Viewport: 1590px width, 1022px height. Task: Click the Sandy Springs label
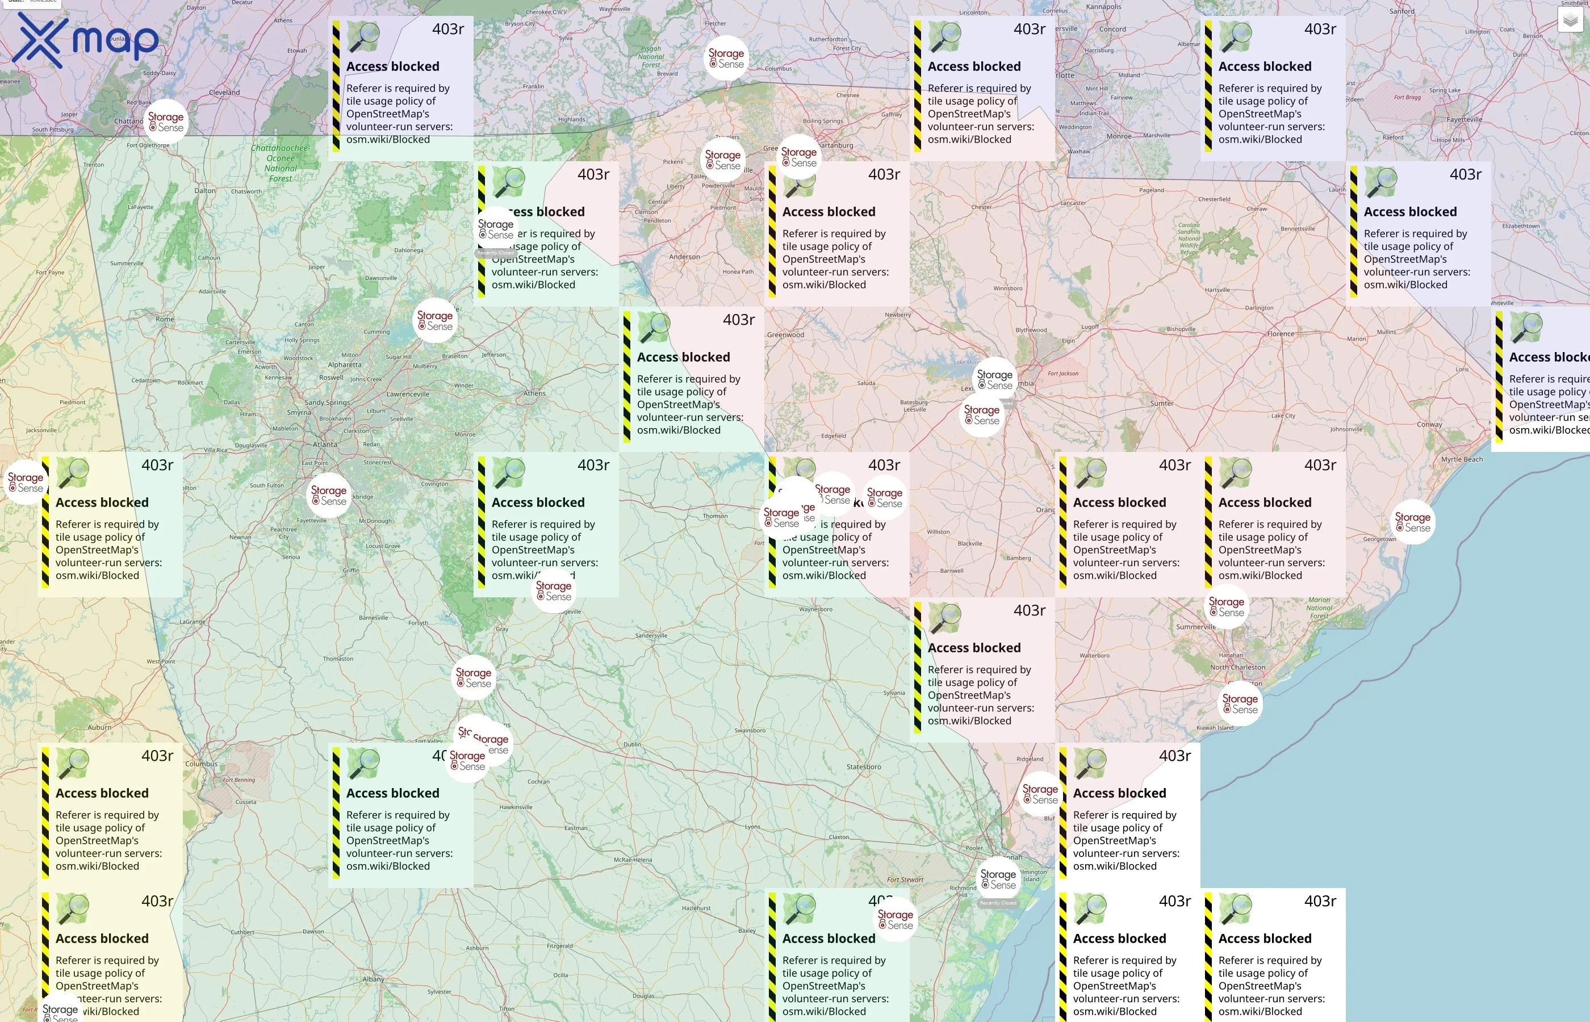click(x=327, y=403)
